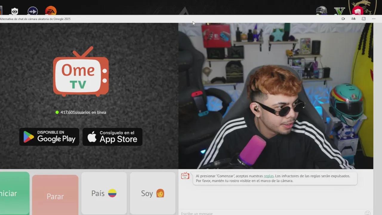This screenshot has height=215, width=382.
Task: Click the woman emoji on Soy button
Action: [160, 193]
